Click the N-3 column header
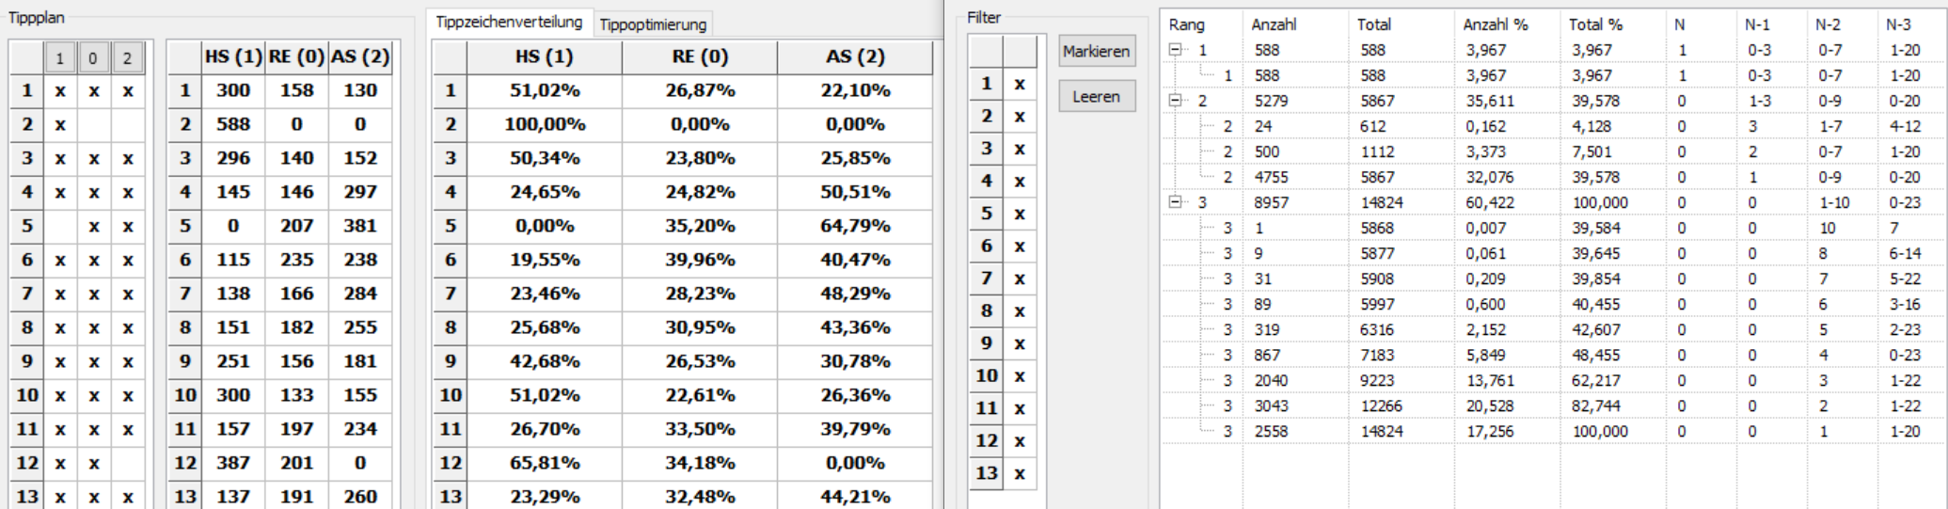1948x509 pixels. (x=1898, y=24)
